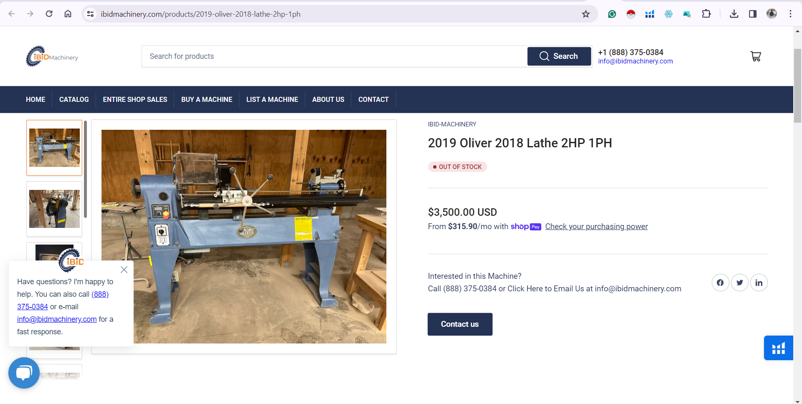Click the iBid Machinery logo
This screenshot has width=802, height=404.
tap(52, 56)
